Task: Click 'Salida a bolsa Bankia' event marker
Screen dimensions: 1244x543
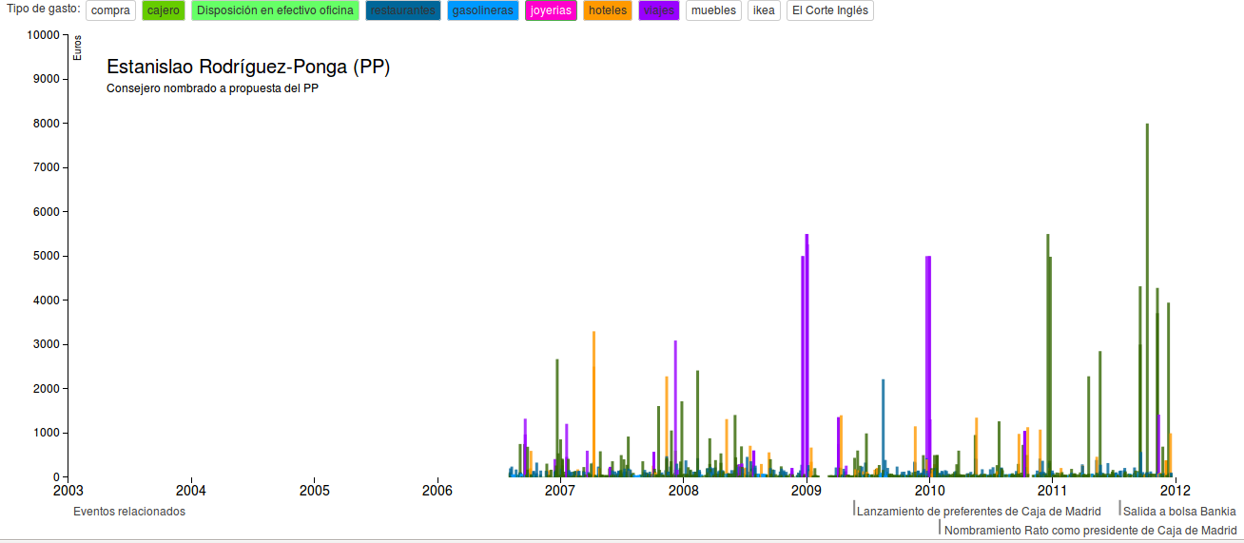Action: click(x=1179, y=512)
